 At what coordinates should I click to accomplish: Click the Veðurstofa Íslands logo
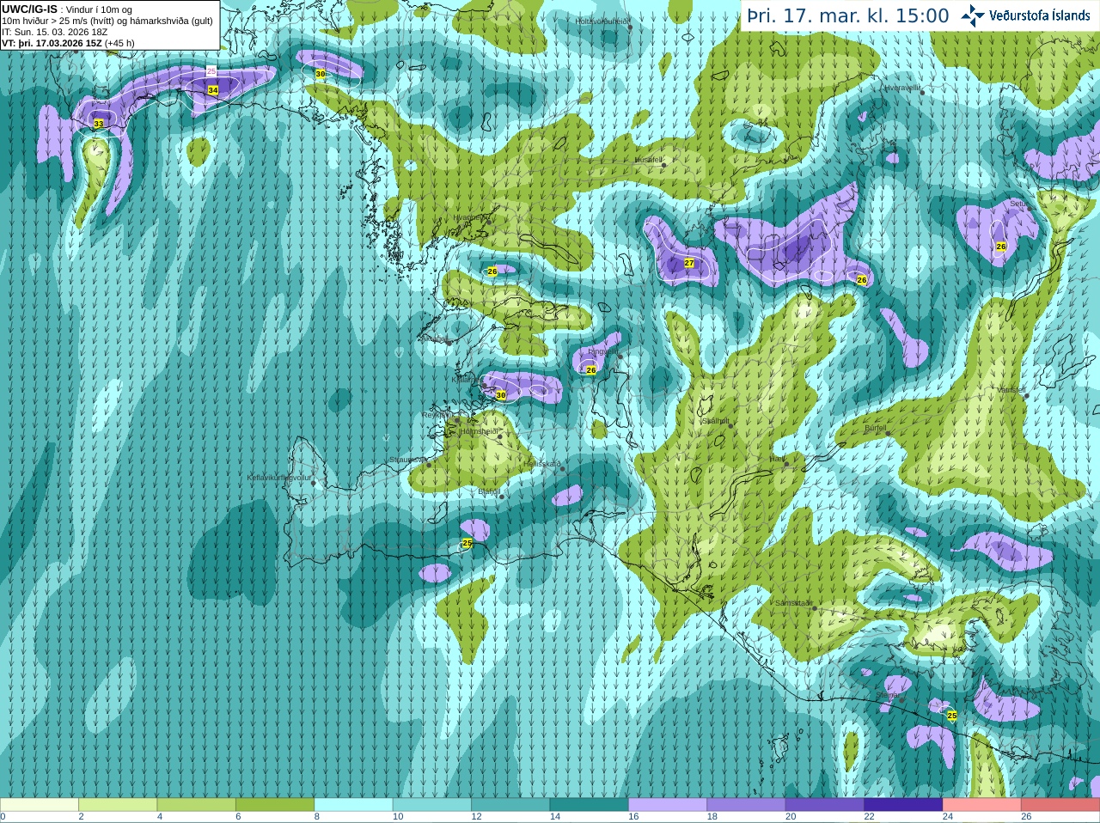pyautogui.click(x=1025, y=15)
